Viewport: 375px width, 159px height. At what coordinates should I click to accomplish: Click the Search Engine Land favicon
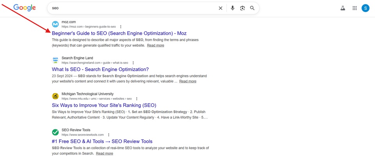tap(55, 60)
